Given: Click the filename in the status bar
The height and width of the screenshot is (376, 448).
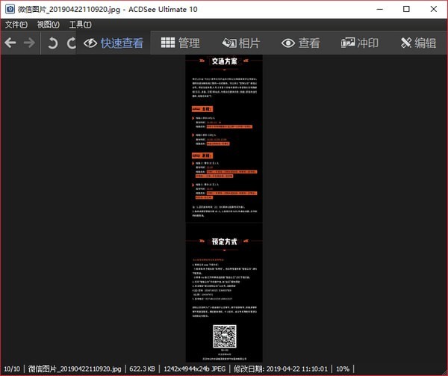Looking at the screenshot, I should [75, 369].
